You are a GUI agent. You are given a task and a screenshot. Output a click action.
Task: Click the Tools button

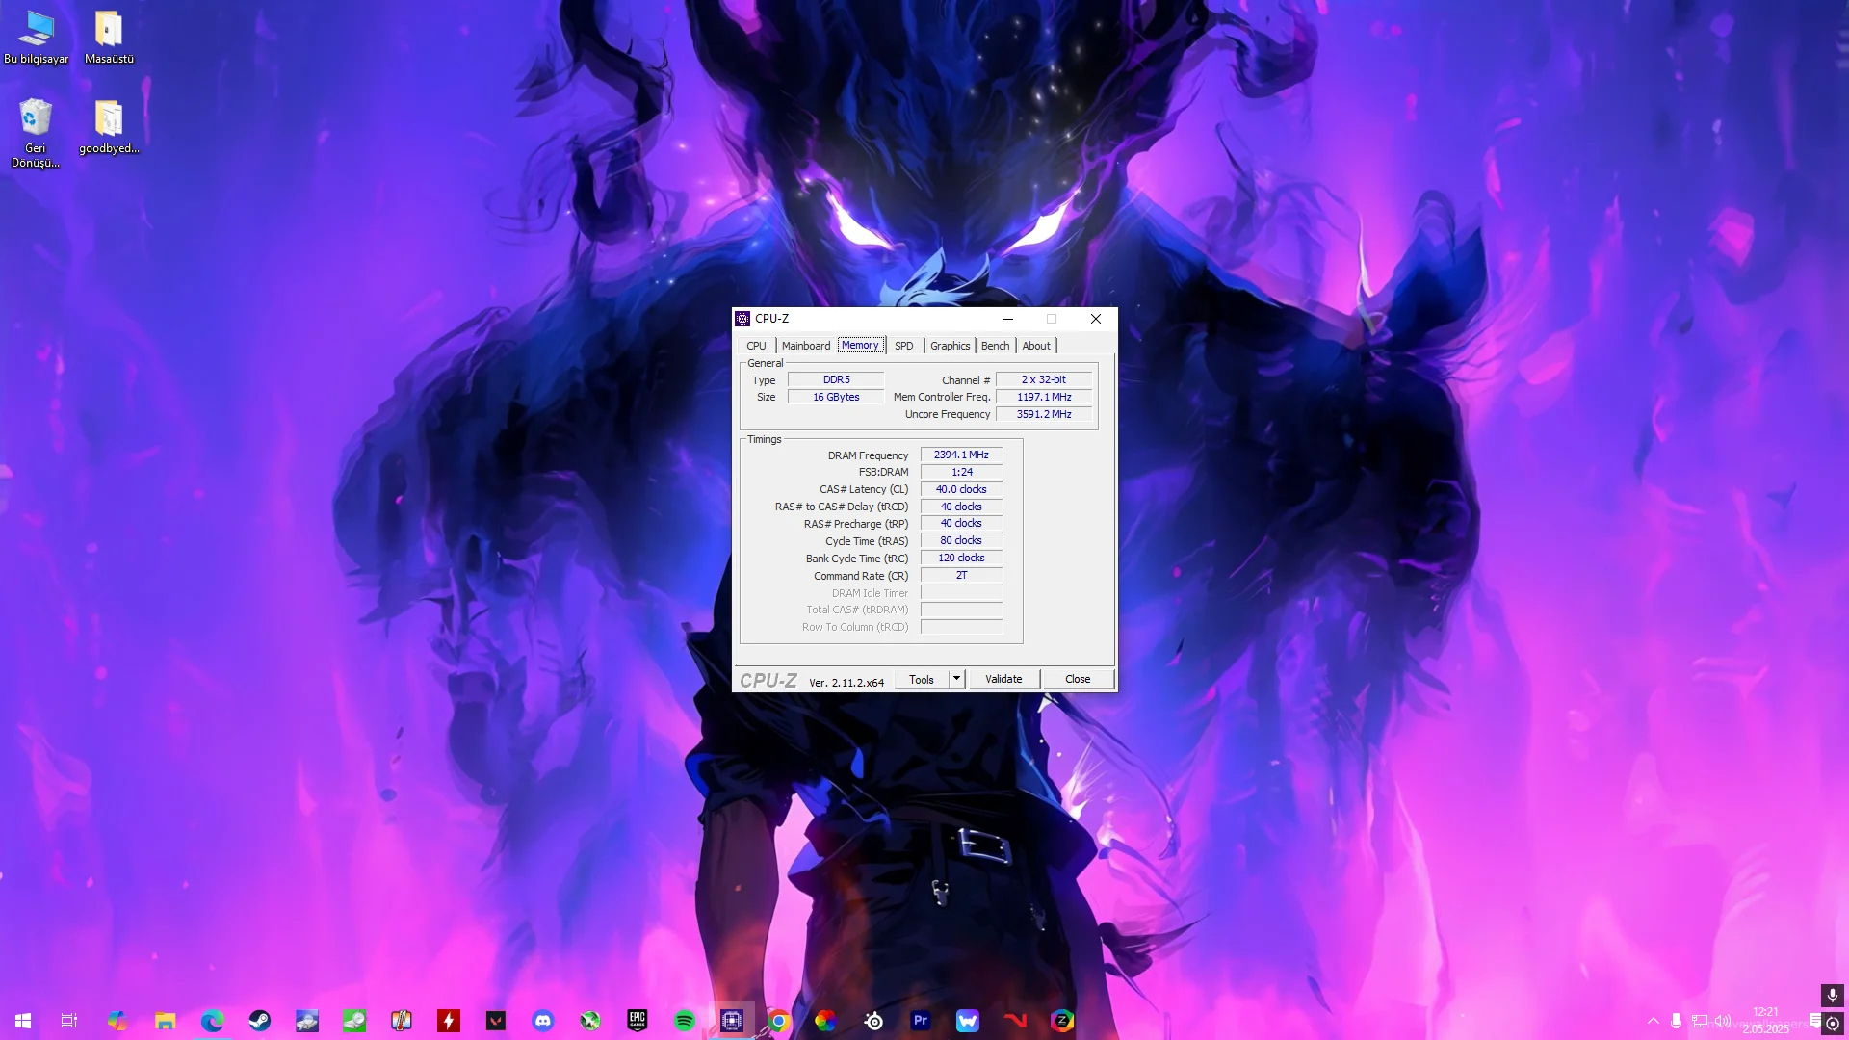click(x=921, y=679)
